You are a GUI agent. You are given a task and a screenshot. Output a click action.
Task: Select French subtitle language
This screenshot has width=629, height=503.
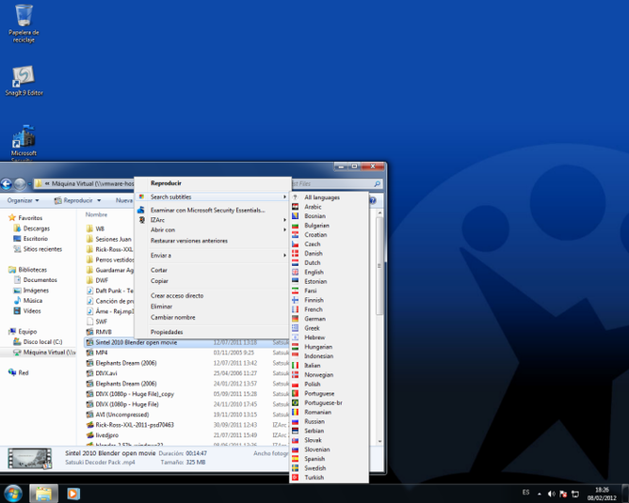coord(329,309)
